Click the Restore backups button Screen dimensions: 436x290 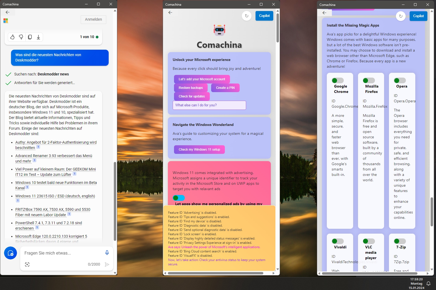191,88
